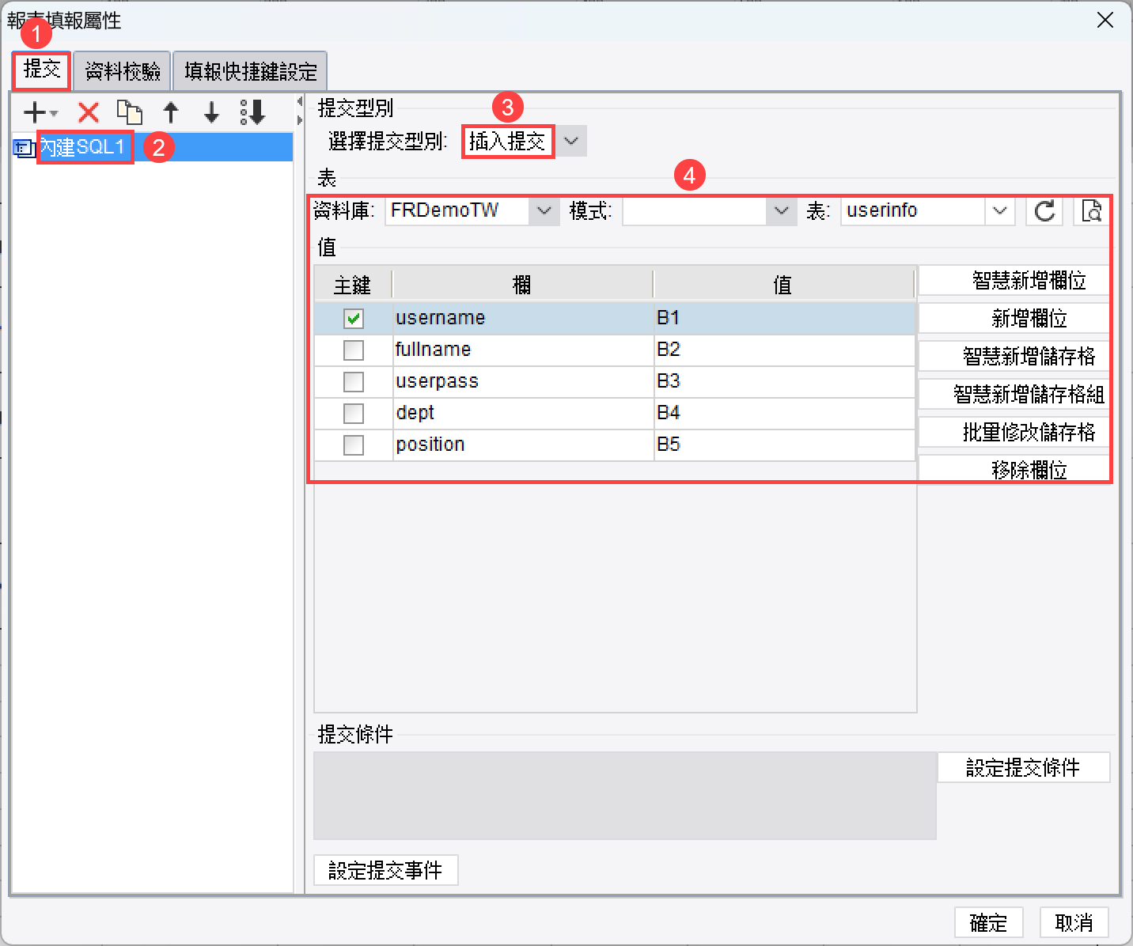
Task: Click the add submission plus icon
Action: [33, 112]
